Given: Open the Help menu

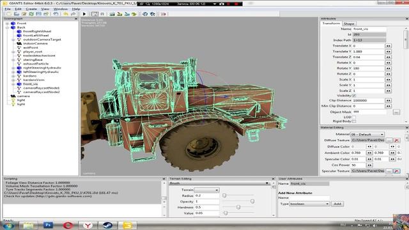Looking at the screenshot, I should [76, 9].
